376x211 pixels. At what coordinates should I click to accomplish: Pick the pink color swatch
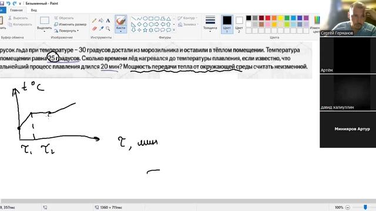(268, 24)
